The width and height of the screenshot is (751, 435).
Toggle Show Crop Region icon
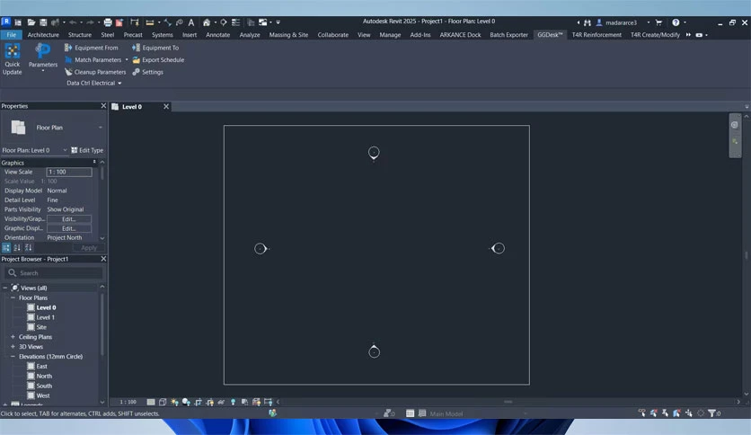pos(210,402)
